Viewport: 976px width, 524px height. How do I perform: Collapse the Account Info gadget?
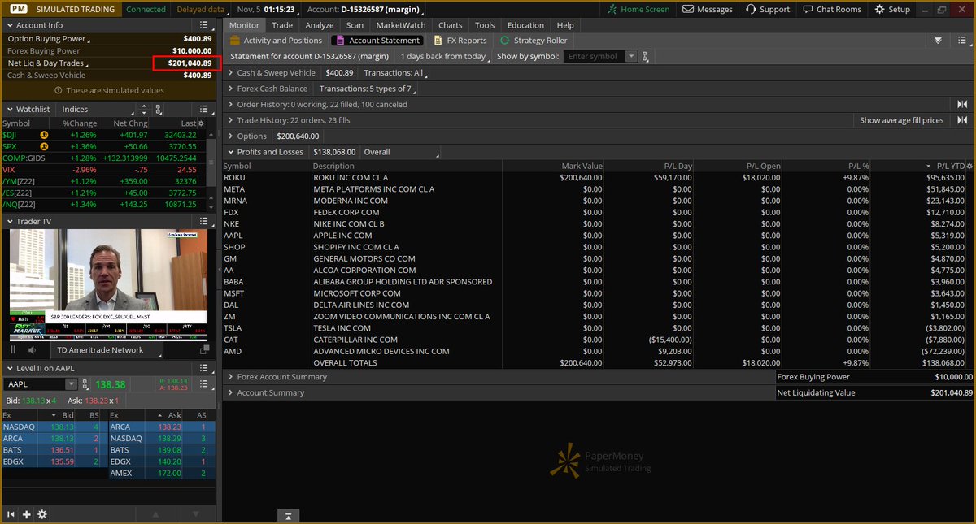(x=9, y=25)
